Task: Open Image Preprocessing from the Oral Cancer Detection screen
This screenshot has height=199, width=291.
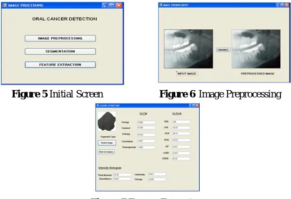Action: click(61, 39)
